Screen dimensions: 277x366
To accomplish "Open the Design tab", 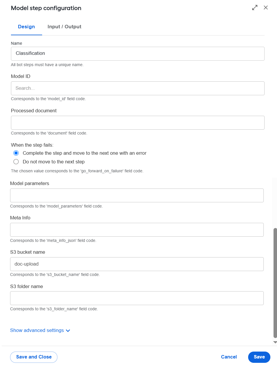I will pos(27,27).
